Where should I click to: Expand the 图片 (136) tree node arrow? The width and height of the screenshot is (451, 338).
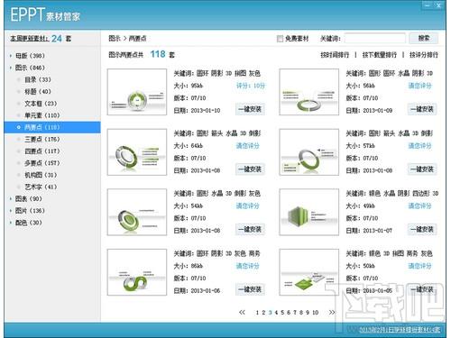(x=11, y=211)
